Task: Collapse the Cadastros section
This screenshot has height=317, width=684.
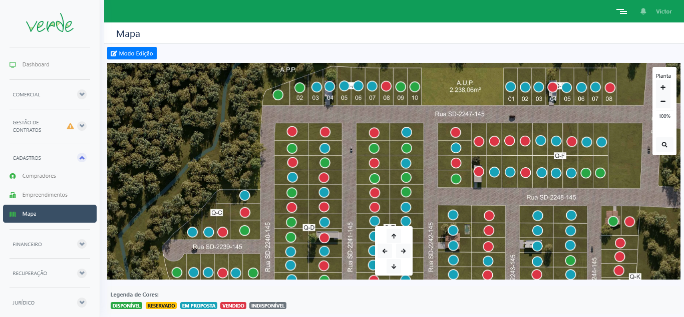Action: click(x=82, y=157)
